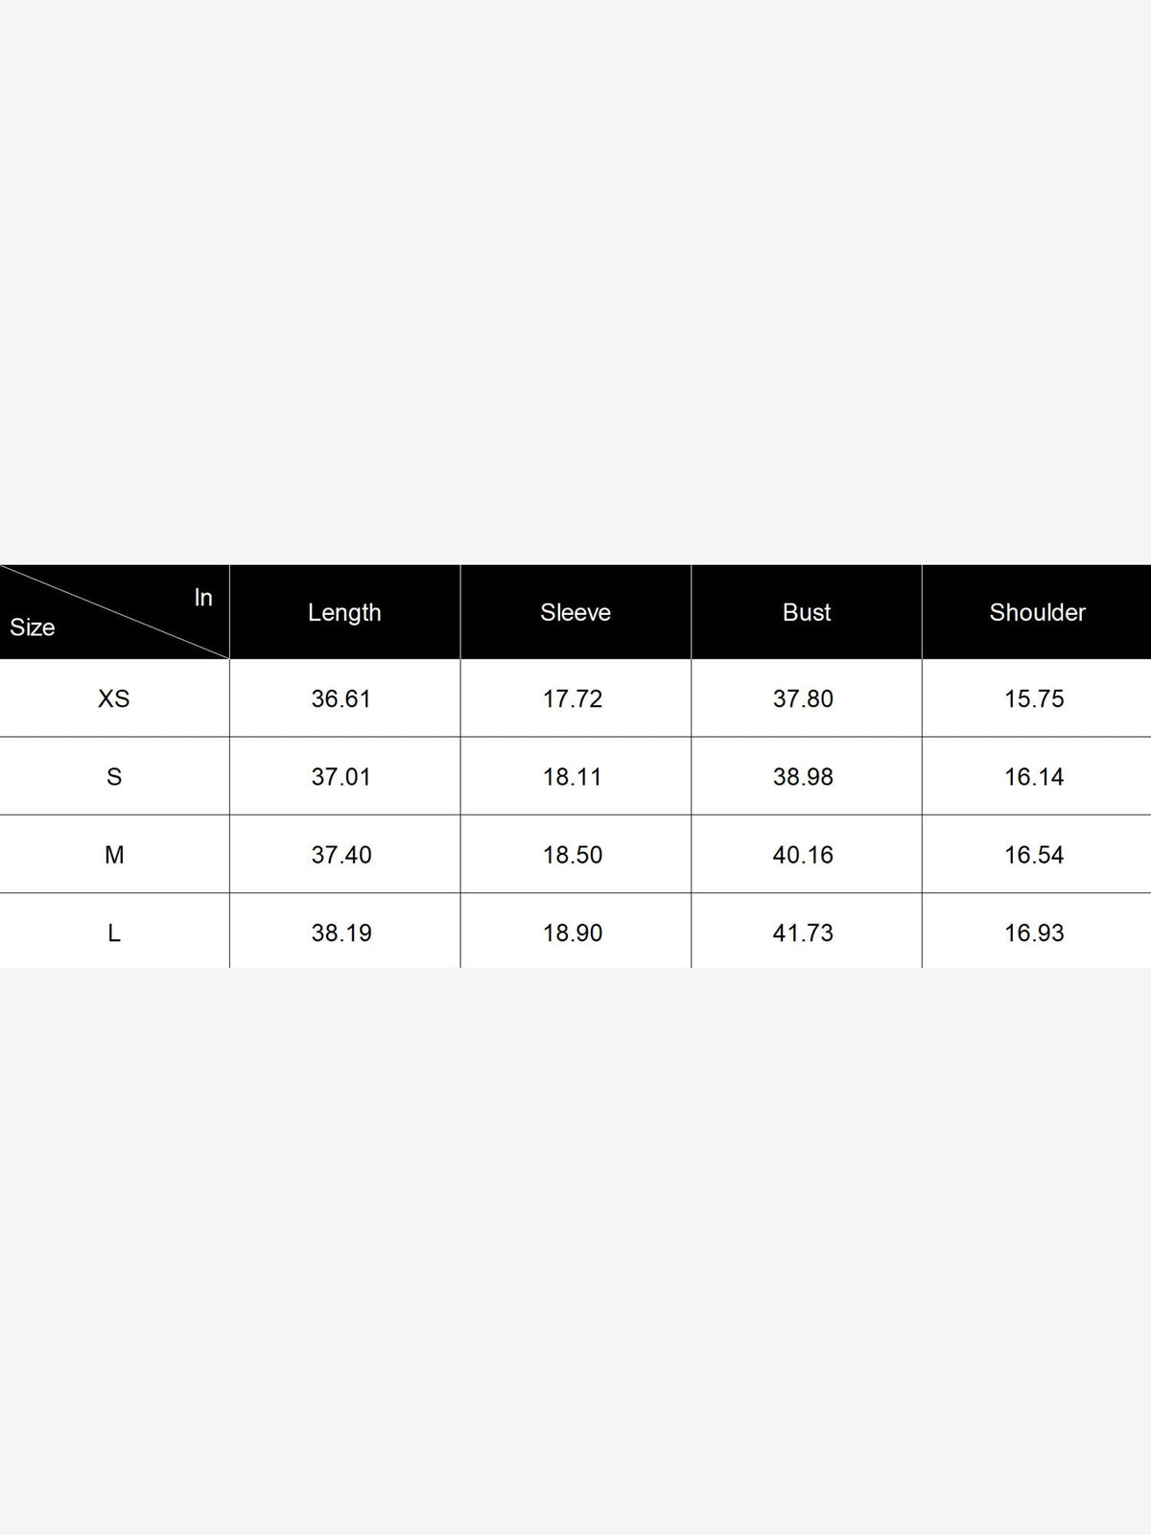Click the Size label in header corner
The height and width of the screenshot is (1535, 1151).
coord(33,627)
